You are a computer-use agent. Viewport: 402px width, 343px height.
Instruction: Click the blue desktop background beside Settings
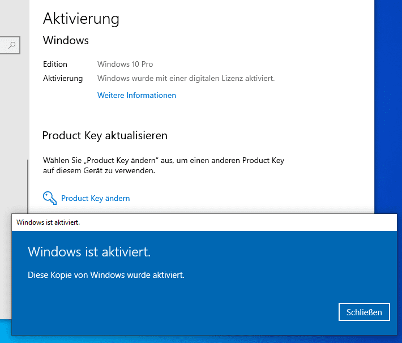(388, 102)
